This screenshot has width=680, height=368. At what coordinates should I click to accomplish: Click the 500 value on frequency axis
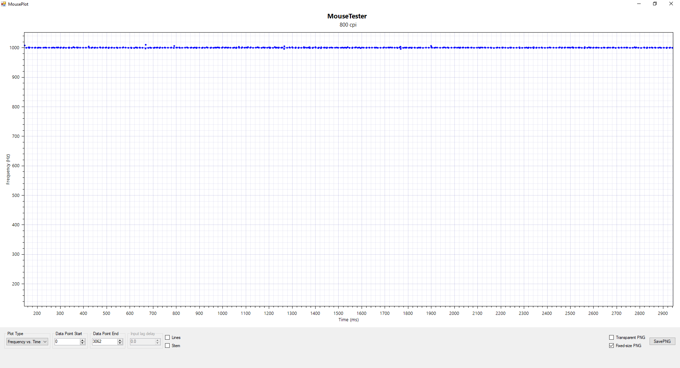point(16,196)
